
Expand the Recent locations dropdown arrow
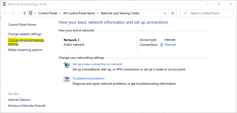click(x=19, y=13)
